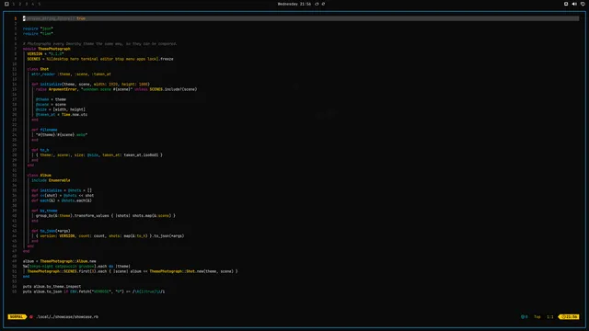The width and height of the screenshot is (589, 331).
Task: Click the first indicator icon after clock
Action: [317, 4]
